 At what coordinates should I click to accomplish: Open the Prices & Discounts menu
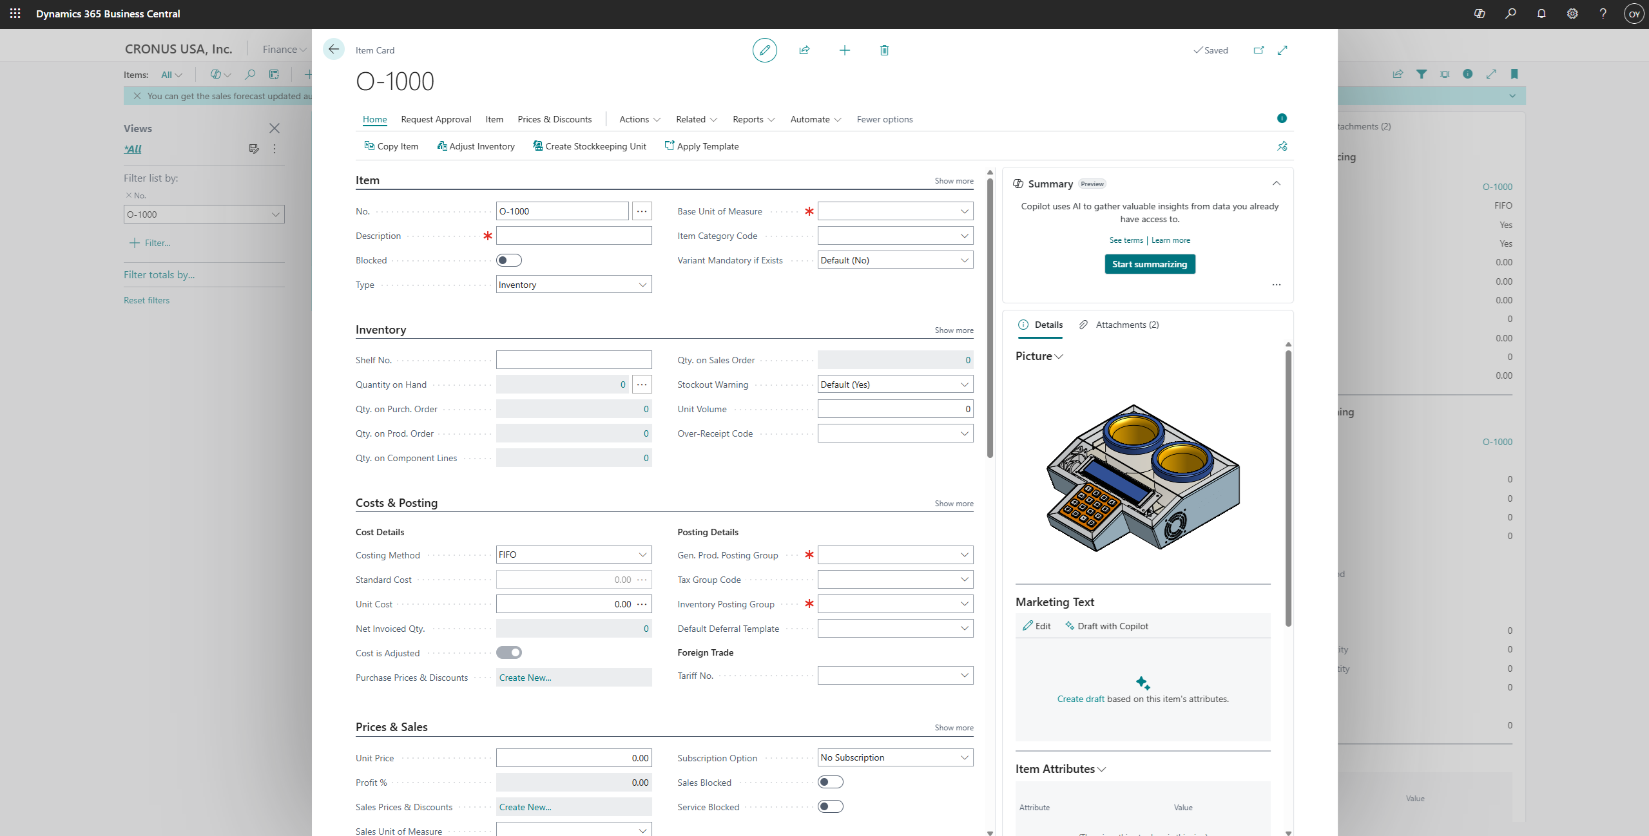(554, 119)
